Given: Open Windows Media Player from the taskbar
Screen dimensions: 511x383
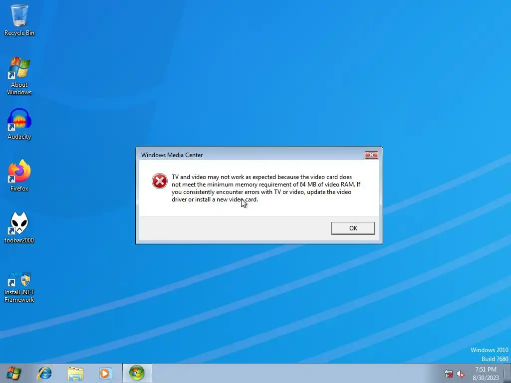Looking at the screenshot, I should click(105, 373).
